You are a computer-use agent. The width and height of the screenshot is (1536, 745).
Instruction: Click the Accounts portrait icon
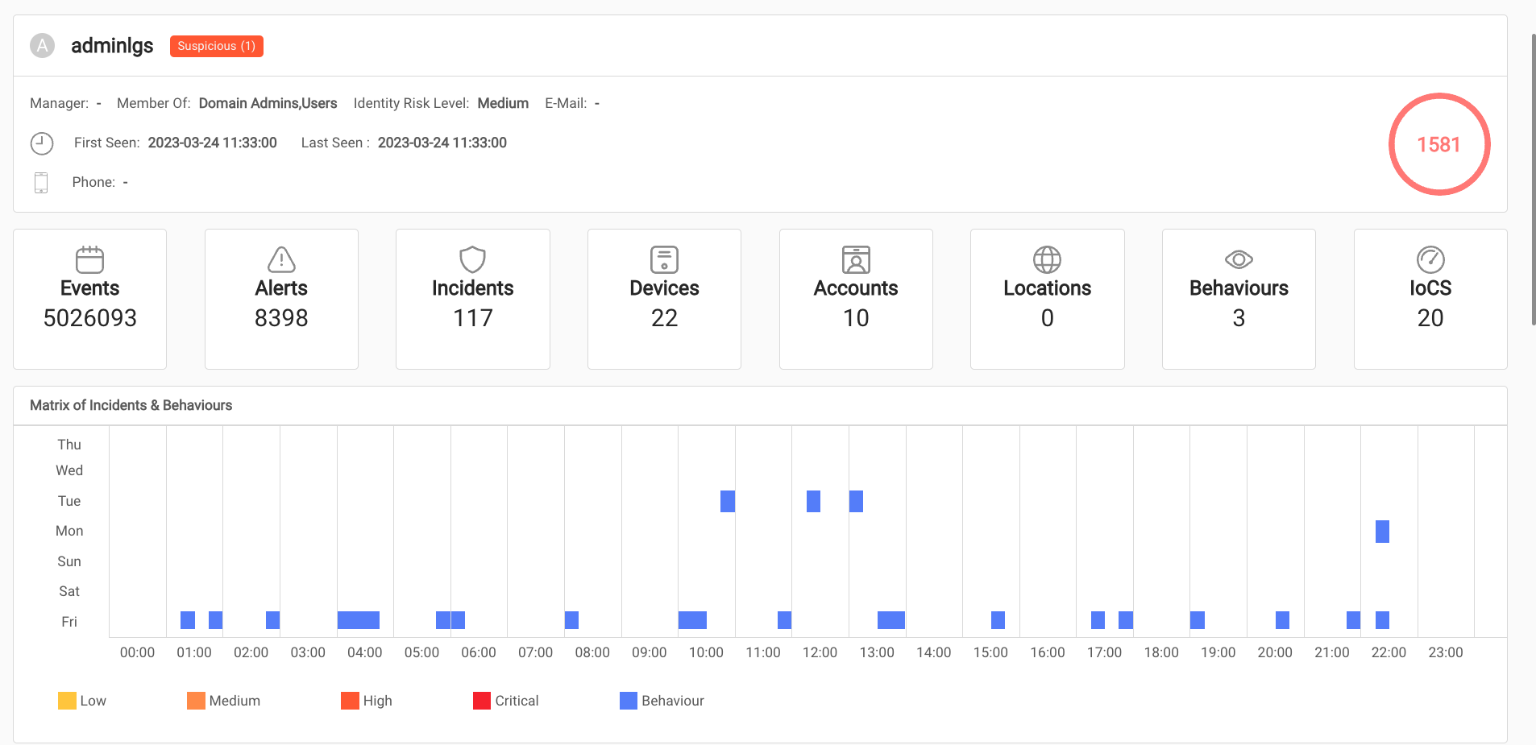coord(856,259)
